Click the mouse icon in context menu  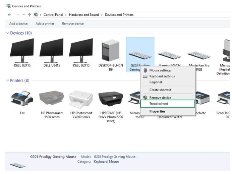145,70
